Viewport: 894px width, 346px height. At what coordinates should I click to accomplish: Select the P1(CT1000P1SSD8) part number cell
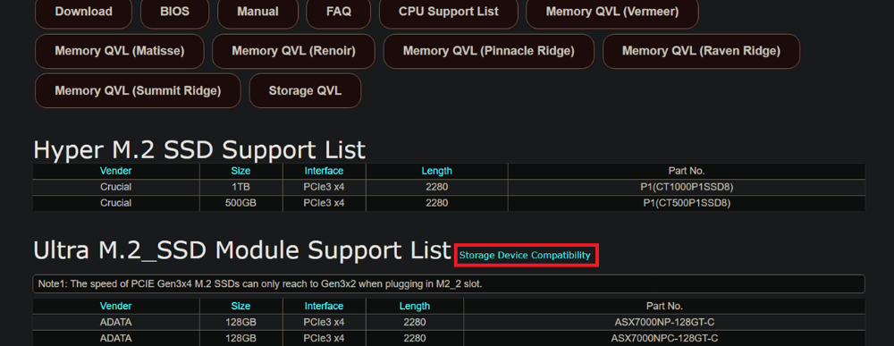(x=687, y=187)
